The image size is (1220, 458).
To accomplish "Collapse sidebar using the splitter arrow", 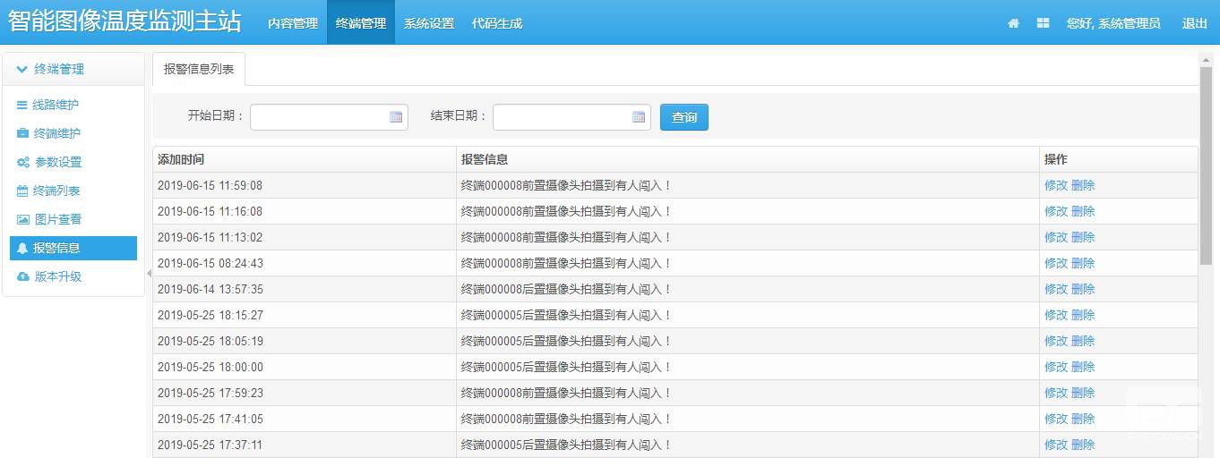I will (149, 273).
